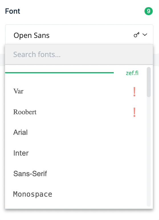Screen dimensions: 159x220
Task: Click the font list scrollbar thumb
Action: click(x=149, y=82)
